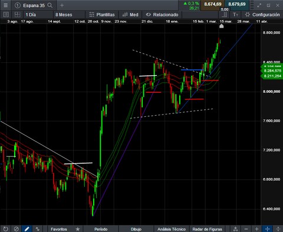This screenshot has width=283, height=232.
Task: Click the 15 mar. date marker arrow
Action: [222, 26]
